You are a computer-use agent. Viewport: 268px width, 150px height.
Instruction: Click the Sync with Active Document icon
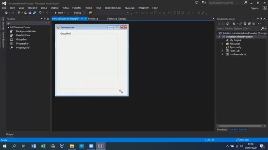pos(240,24)
